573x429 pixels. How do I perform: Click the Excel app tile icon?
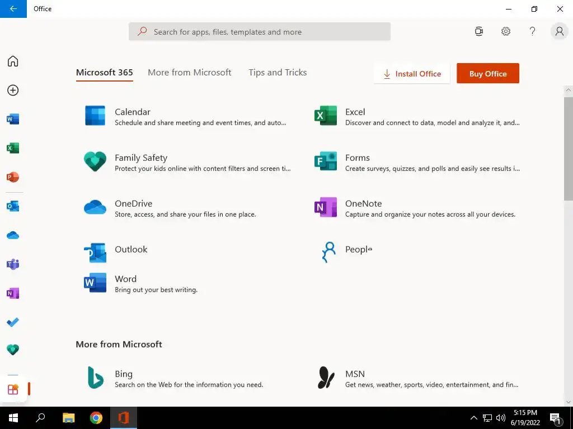[326, 115]
